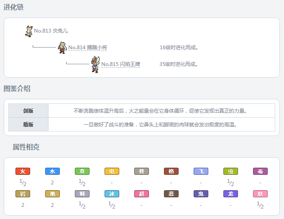Click the 毒 poison type badge

pyautogui.click(x=260, y=171)
